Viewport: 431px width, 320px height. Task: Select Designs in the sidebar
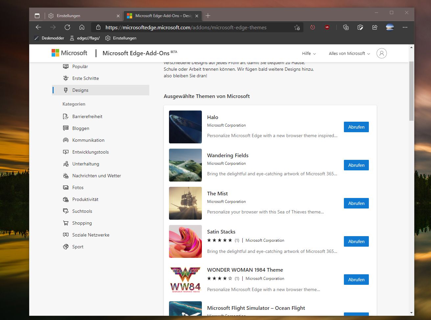101,90
